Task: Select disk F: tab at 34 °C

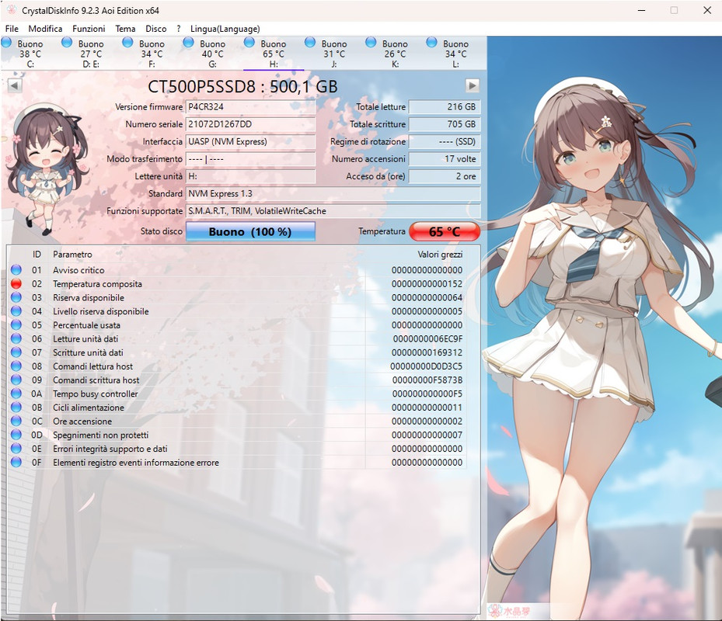Action: tap(152, 54)
